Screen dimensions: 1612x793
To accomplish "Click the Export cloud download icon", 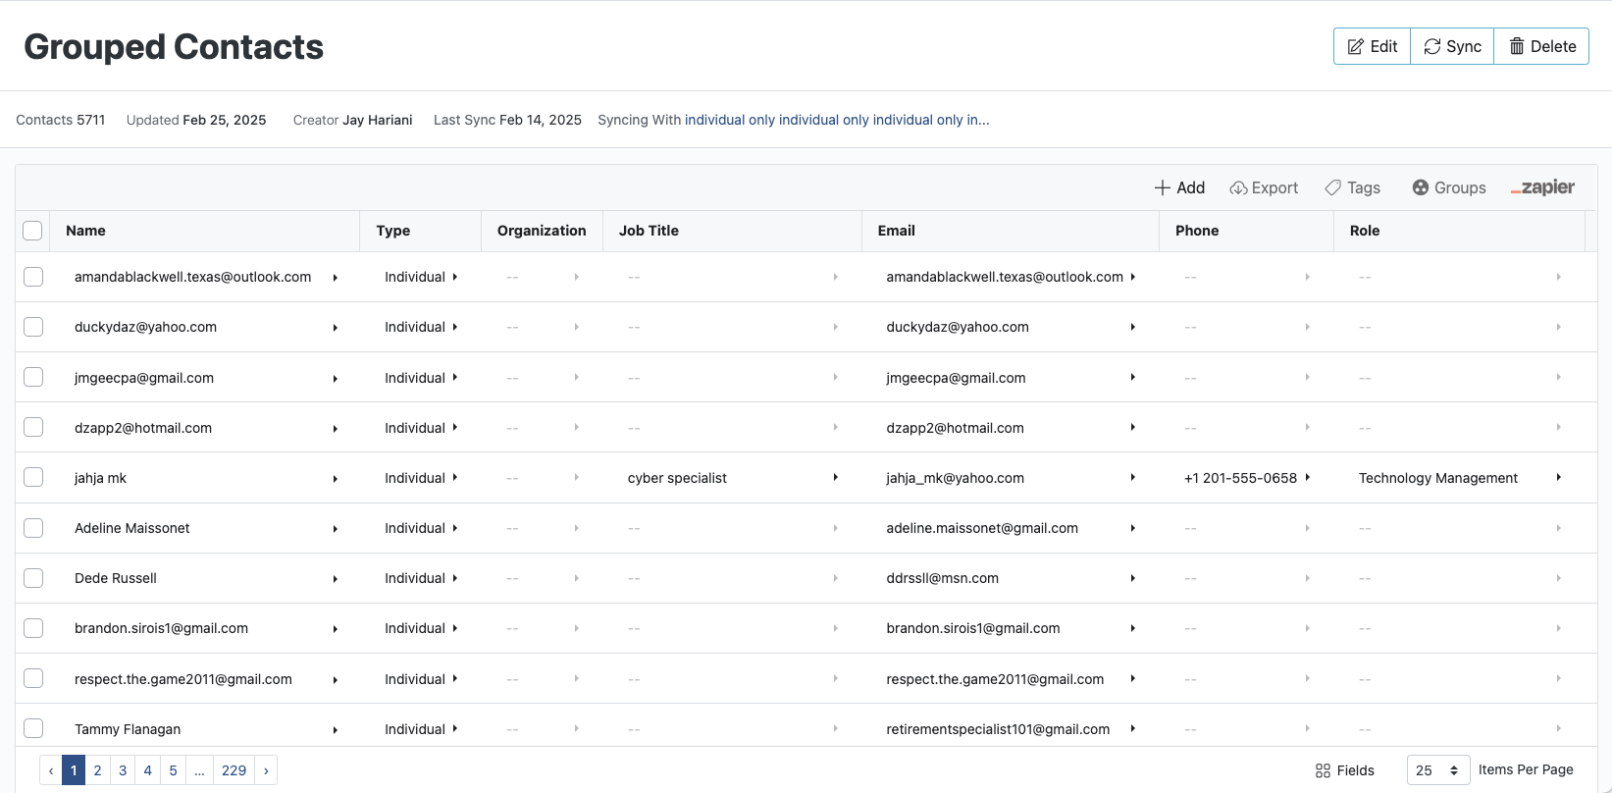I will 1238,187.
